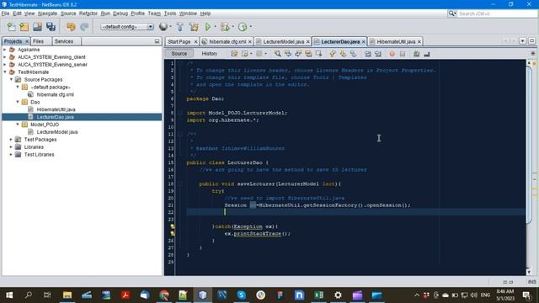Toggle Rectangular Selection in editor toolbar
This screenshot has height=303, width=539.
(318, 54)
